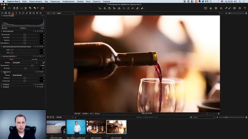
Task: Toggle the grid view icon in top right toolbar
Action: 205,8
